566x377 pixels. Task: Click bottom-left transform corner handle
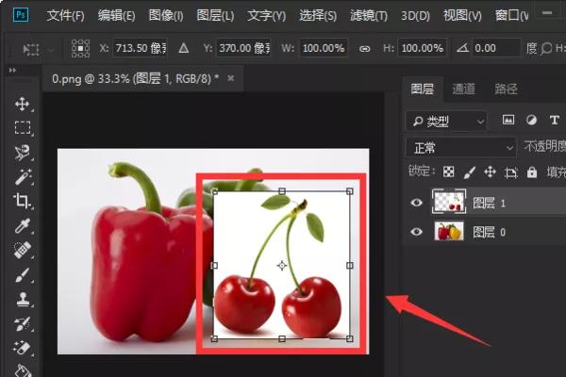[214, 338]
